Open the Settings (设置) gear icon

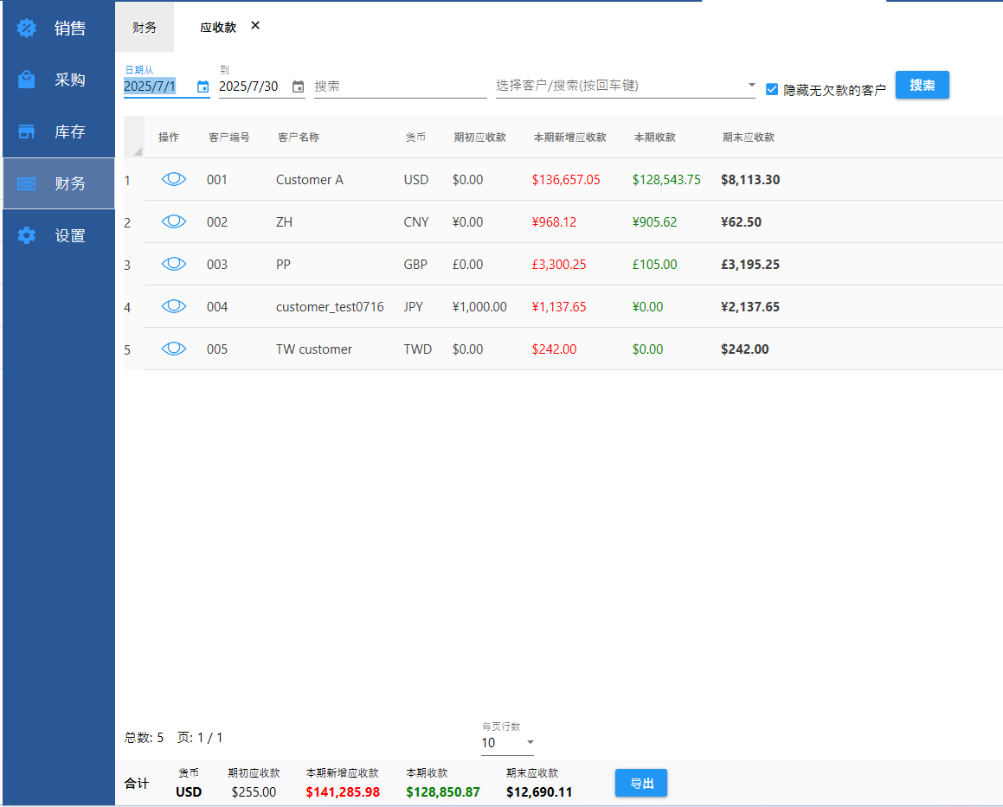[27, 235]
